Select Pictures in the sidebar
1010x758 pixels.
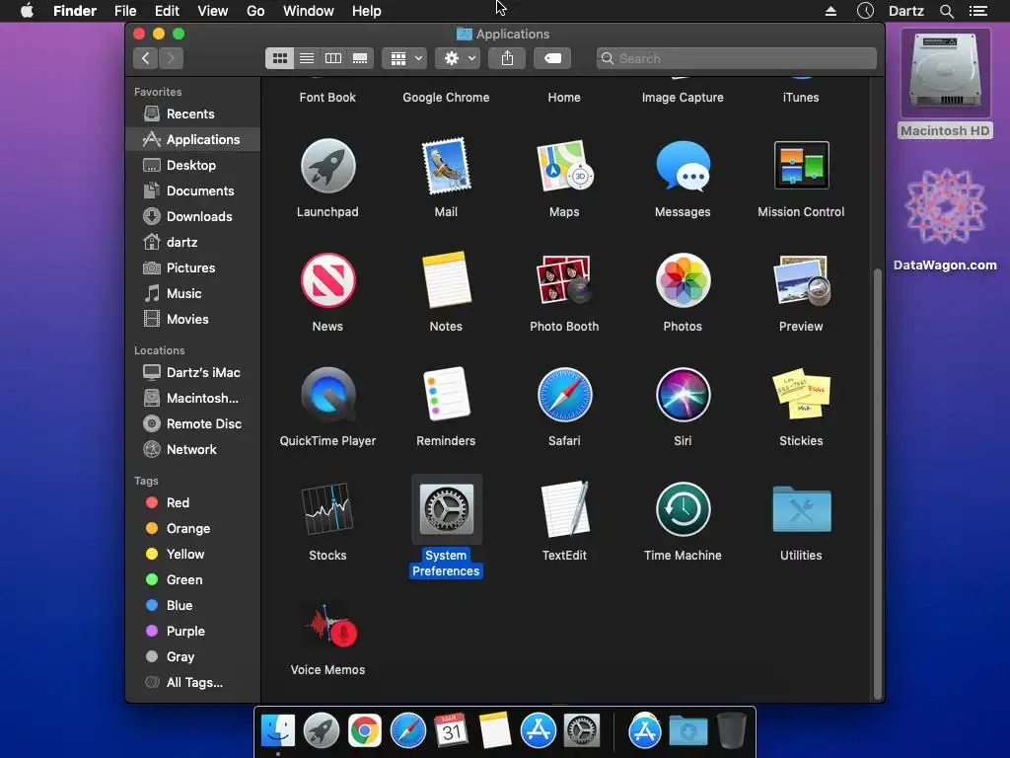coord(193,268)
